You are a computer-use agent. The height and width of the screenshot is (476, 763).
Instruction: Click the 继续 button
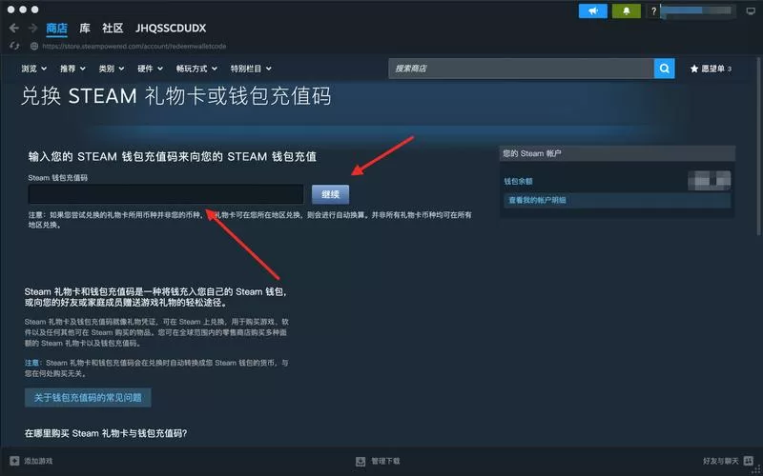(x=330, y=194)
